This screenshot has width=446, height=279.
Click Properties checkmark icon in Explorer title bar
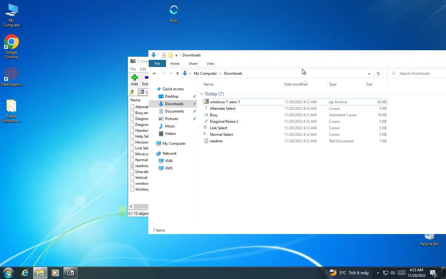tap(164, 55)
